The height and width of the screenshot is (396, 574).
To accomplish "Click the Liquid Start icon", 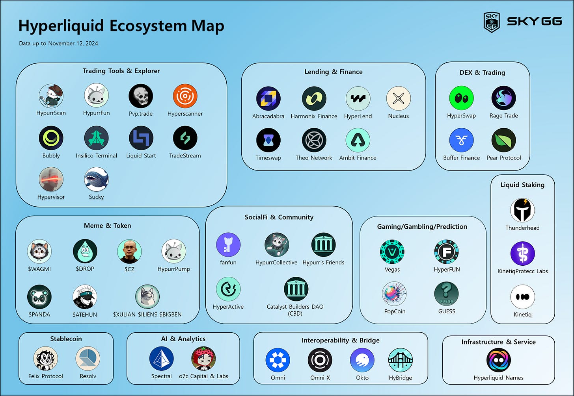I will click(141, 138).
